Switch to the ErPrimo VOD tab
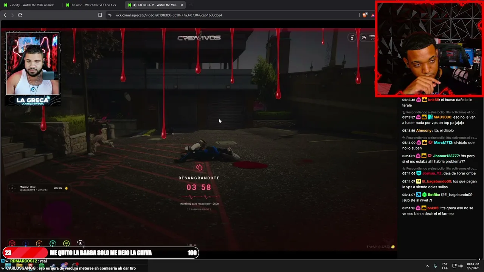The width and height of the screenshot is (484, 272). click(93, 5)
